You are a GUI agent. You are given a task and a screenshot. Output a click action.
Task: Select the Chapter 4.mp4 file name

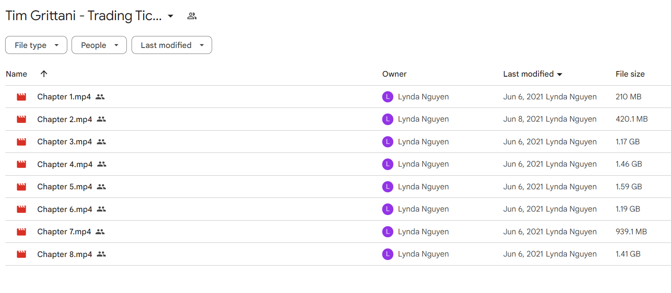pos(65,164)
